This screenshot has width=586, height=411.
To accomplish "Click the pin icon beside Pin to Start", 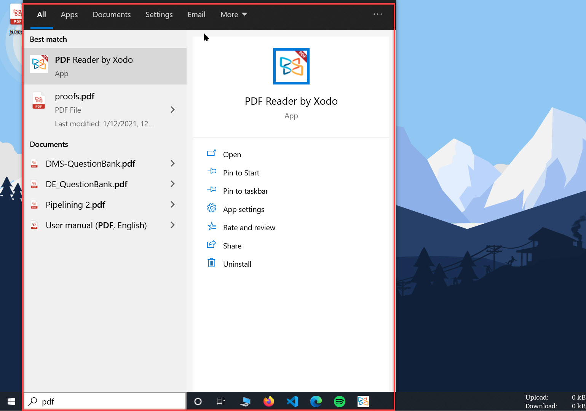I will (212, 172).
